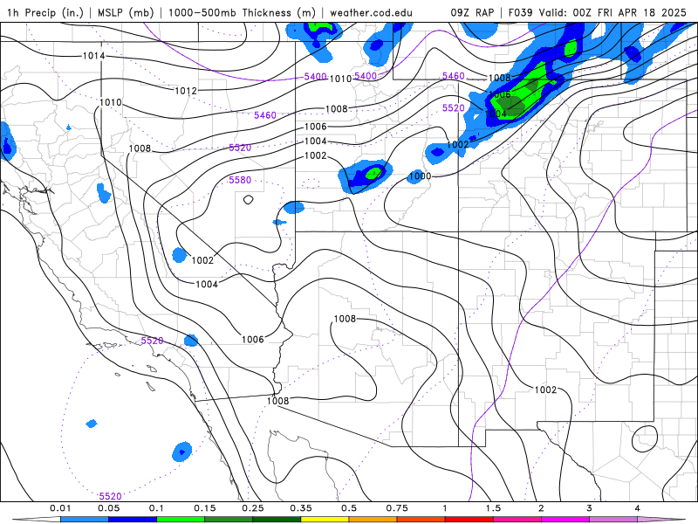This screenshot has height=524, width=698.
Task: Select the 0.15 legend value
Action: (205, 508)
